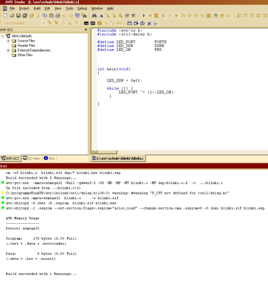The height and width of the screenshot is (283, 268).
Task: Switch to the I/O View tab
Action: tap(32, 158)
